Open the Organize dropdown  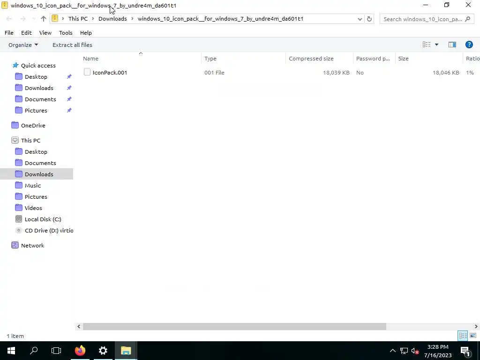point(23,45)
